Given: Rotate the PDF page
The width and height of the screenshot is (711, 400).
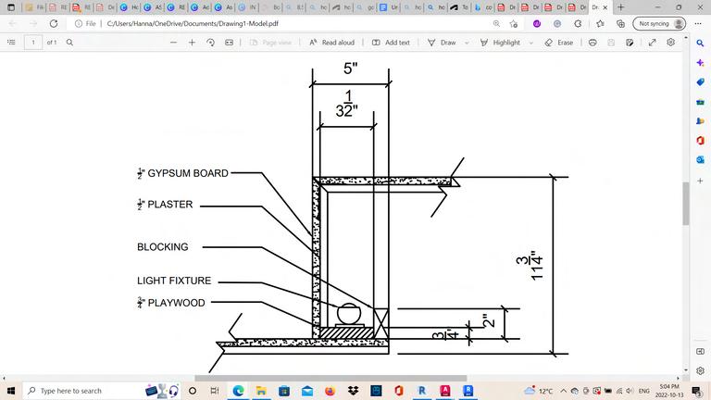Looking at the screenshot, I should (210, 43).
